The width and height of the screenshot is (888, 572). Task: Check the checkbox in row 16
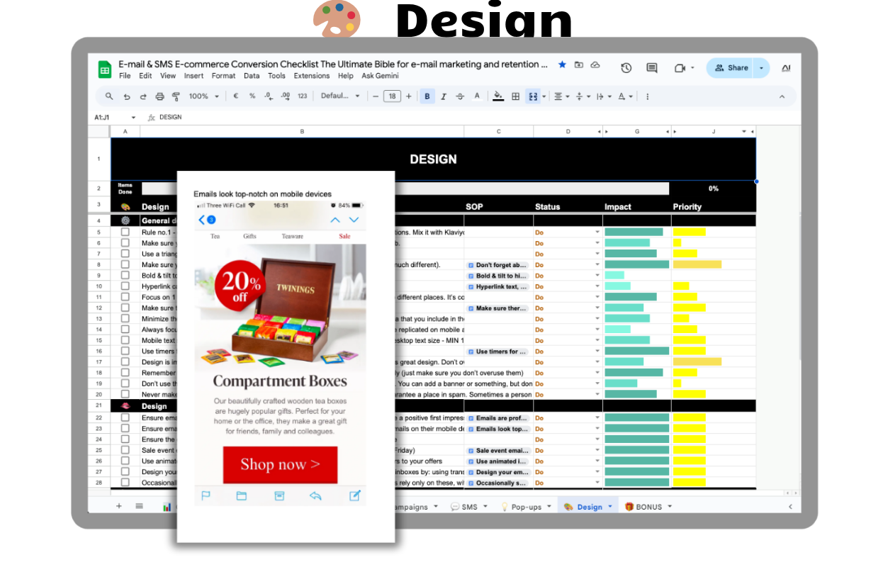[x=125, y=352]
